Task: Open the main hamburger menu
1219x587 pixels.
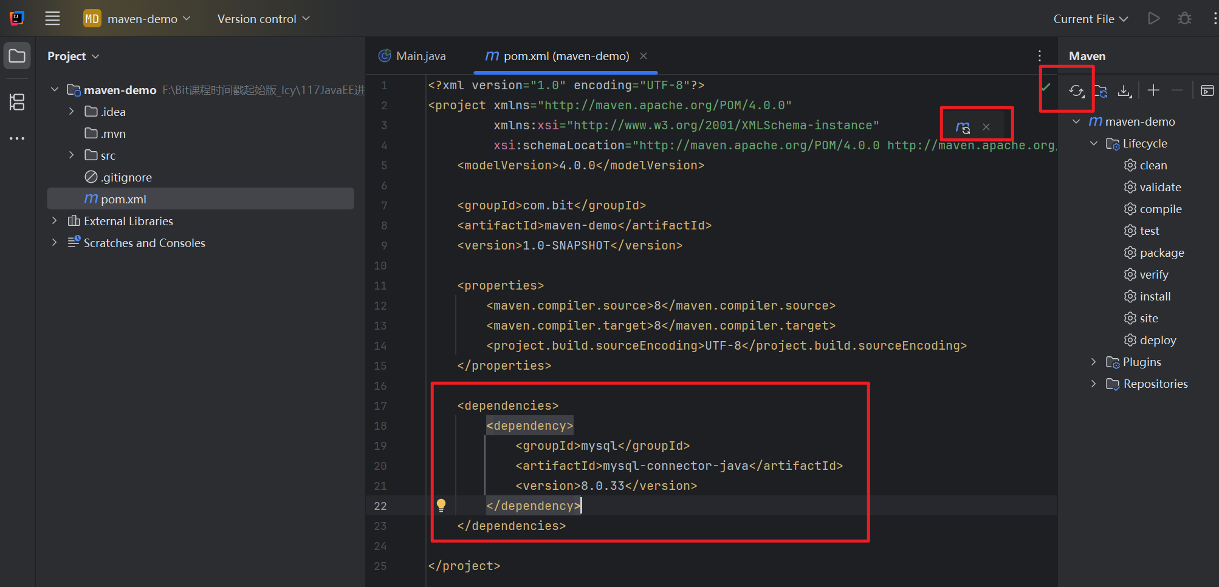Action: 52,19
